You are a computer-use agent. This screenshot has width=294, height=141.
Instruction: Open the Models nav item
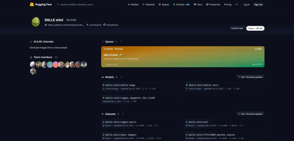(x=133, y=5)
